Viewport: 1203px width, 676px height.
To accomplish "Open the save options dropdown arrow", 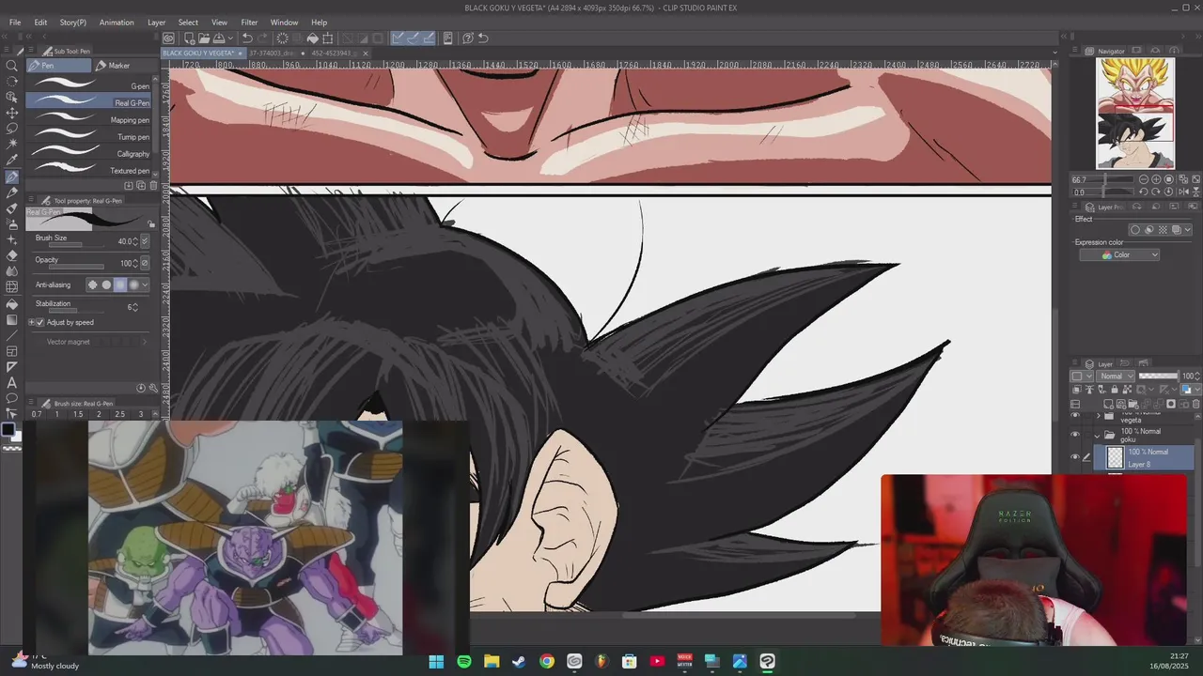I will click(x=228, y=38).
